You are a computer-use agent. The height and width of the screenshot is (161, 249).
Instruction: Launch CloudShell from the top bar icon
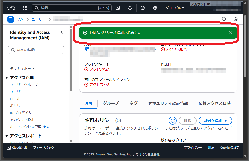pos(118,8)
